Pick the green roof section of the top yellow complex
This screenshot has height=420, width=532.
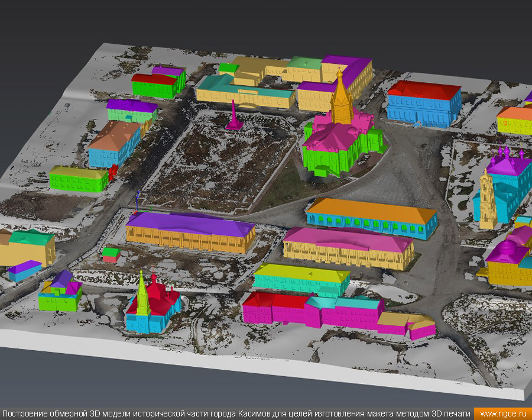[x=304, y=63]
